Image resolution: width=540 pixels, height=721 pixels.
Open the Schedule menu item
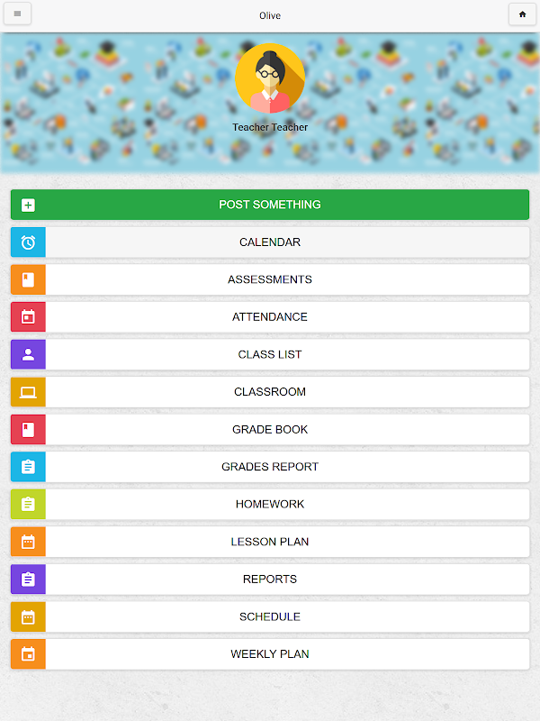tap(270, 616)
